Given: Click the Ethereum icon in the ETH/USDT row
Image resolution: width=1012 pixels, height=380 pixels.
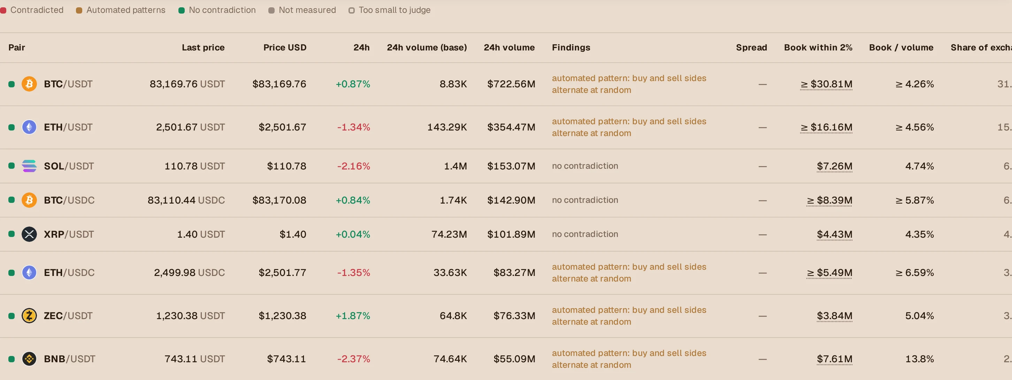Looking at the screenshot, I should coord(29,127).
